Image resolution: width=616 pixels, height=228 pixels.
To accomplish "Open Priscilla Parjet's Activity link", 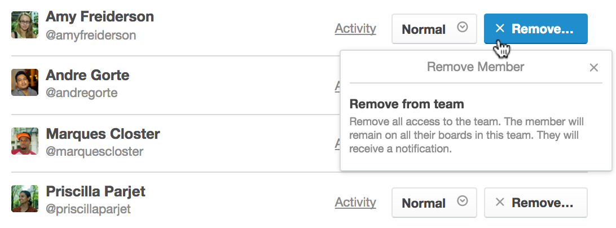I will point(355,203).
